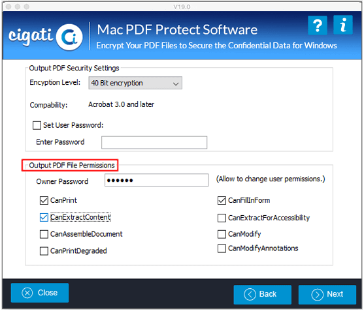Click the info 'i' icon
364x311 pixels.
343,25
